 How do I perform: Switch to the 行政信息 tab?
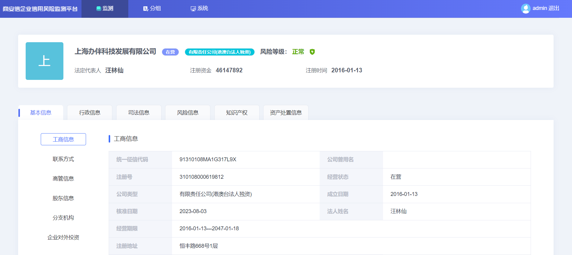[x=90, y=112]
